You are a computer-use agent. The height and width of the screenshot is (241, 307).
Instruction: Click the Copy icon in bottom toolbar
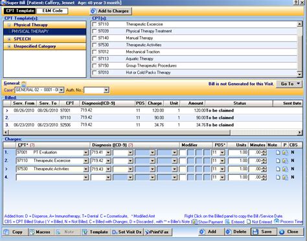pyautogui.click(x=6, y=232)
